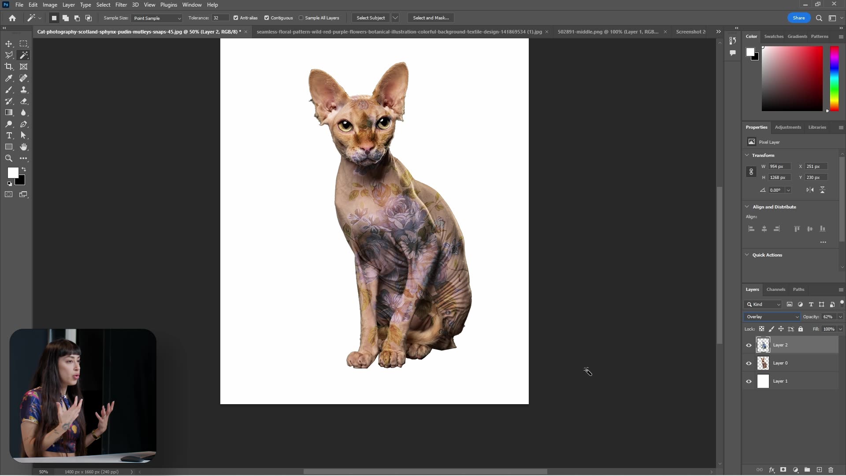Select the Frame tool

tap(23, 67)
